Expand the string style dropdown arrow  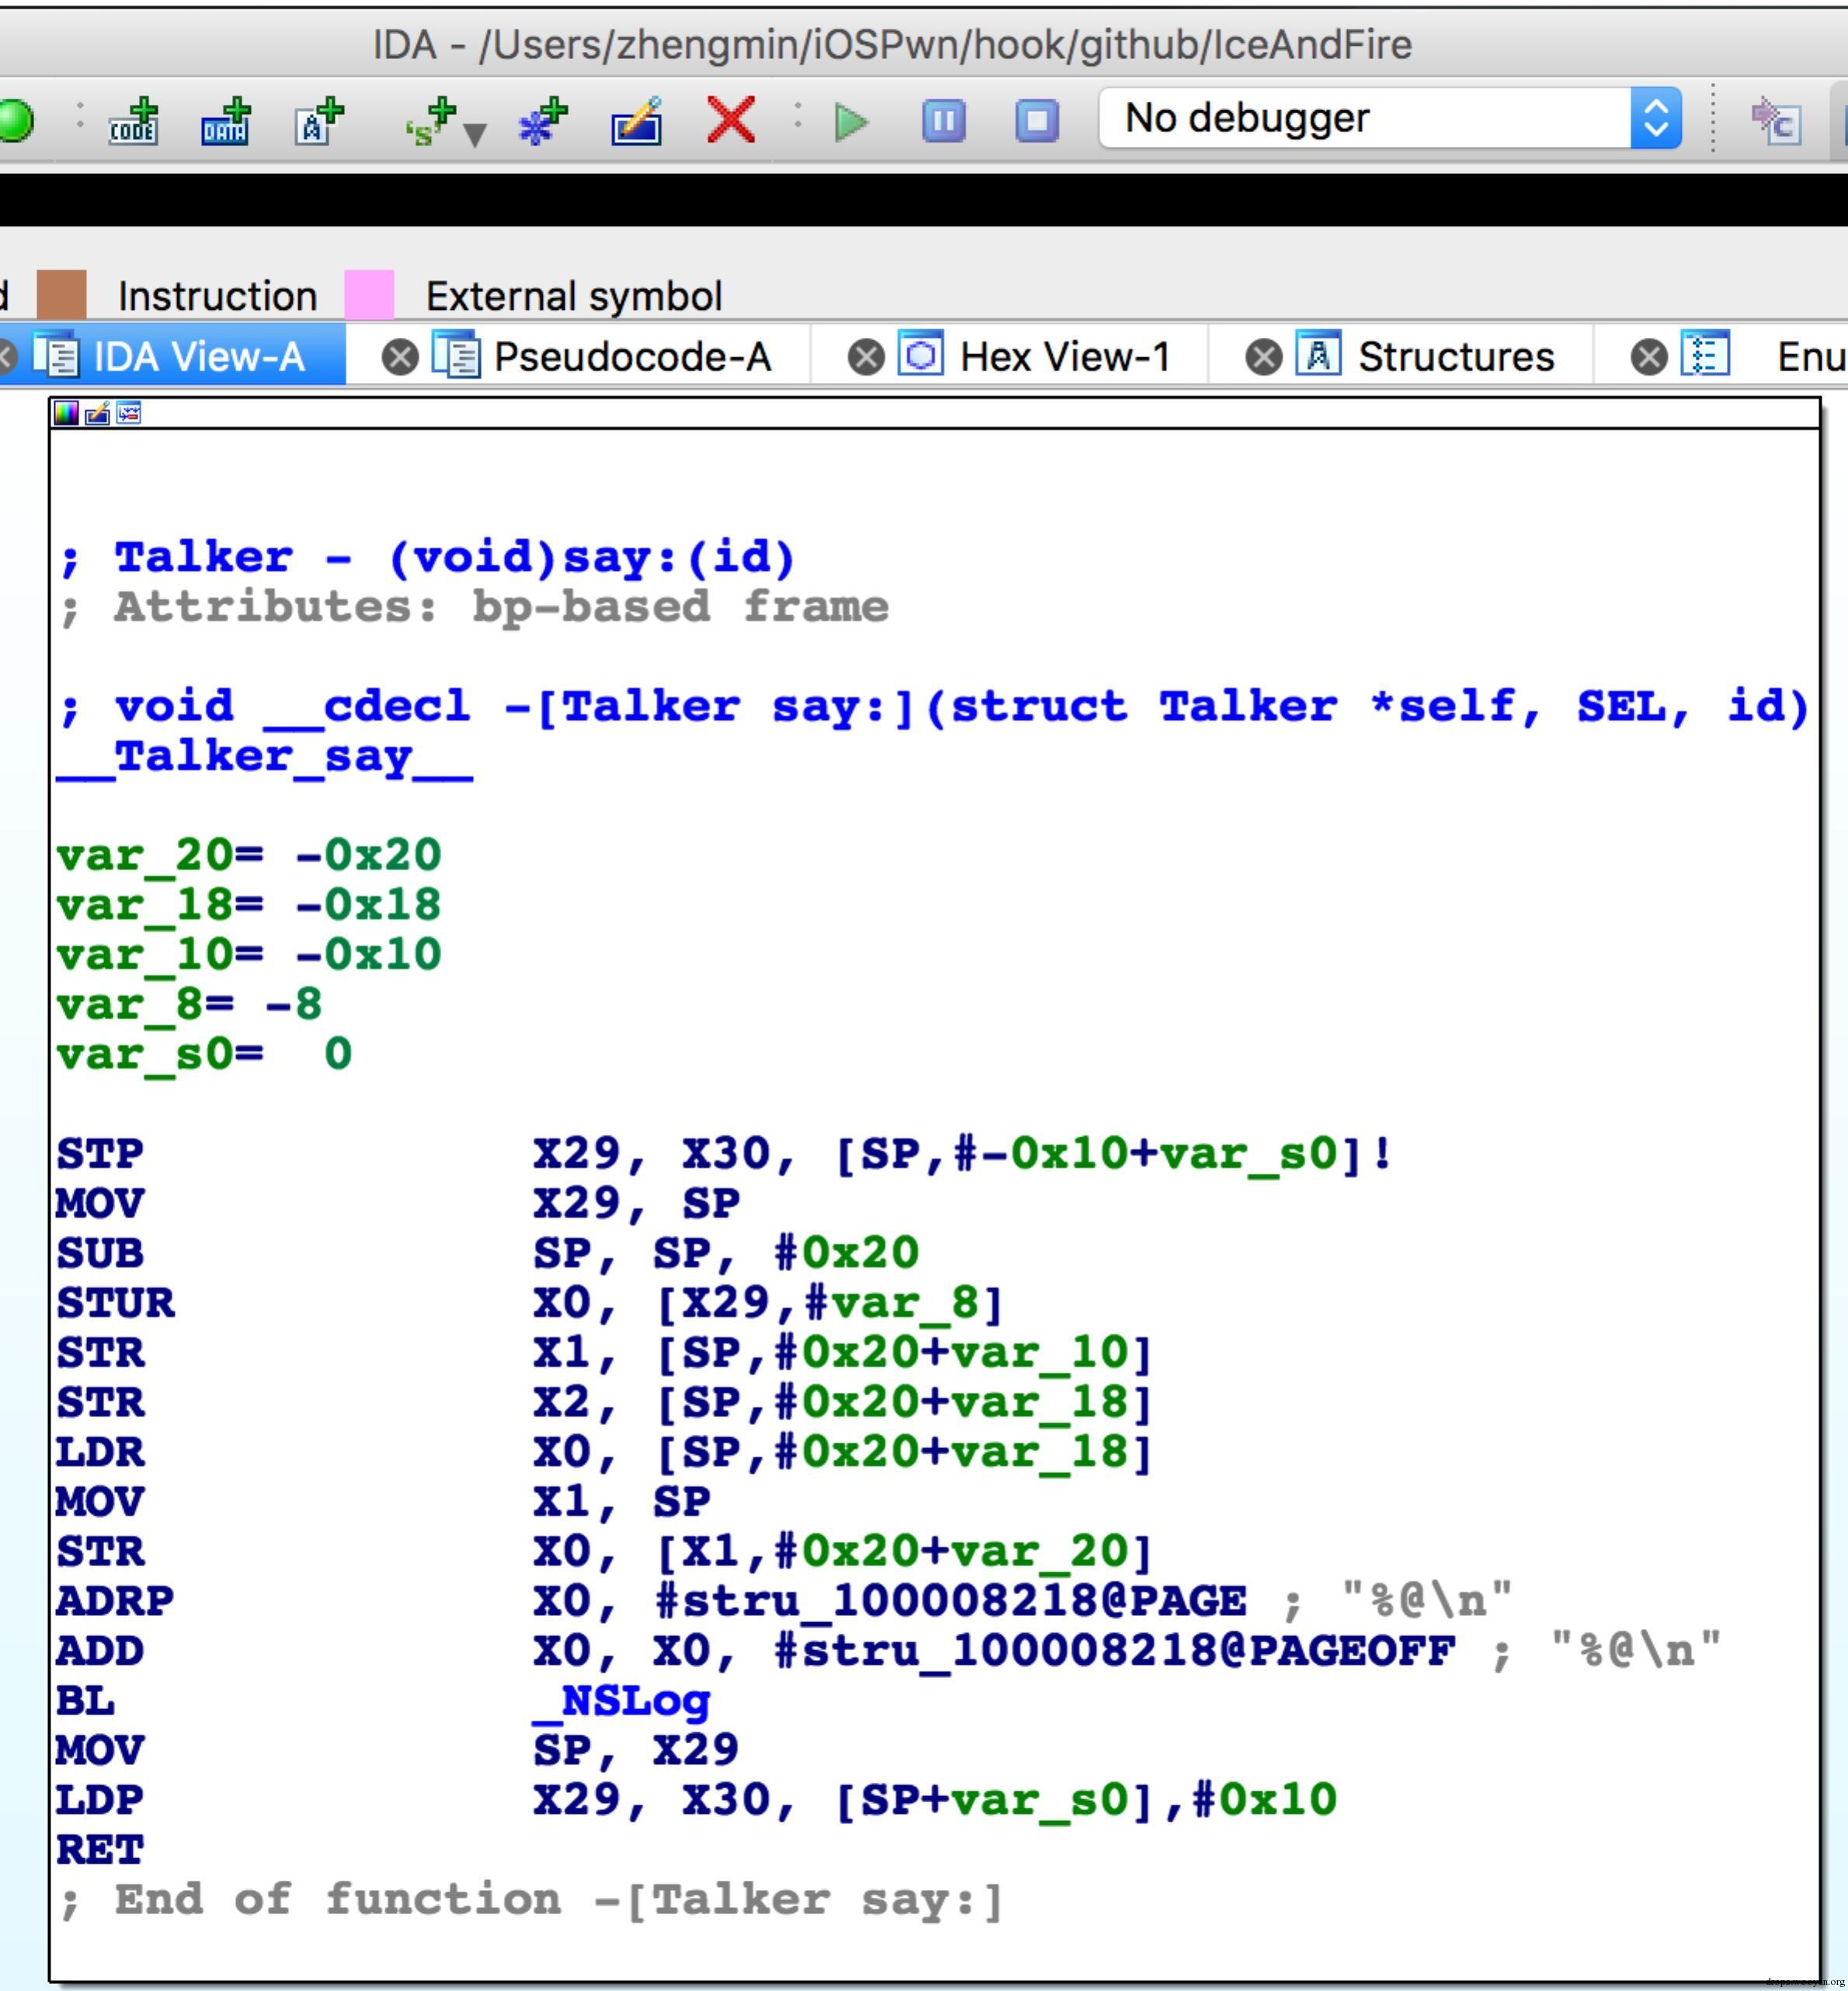476,134
